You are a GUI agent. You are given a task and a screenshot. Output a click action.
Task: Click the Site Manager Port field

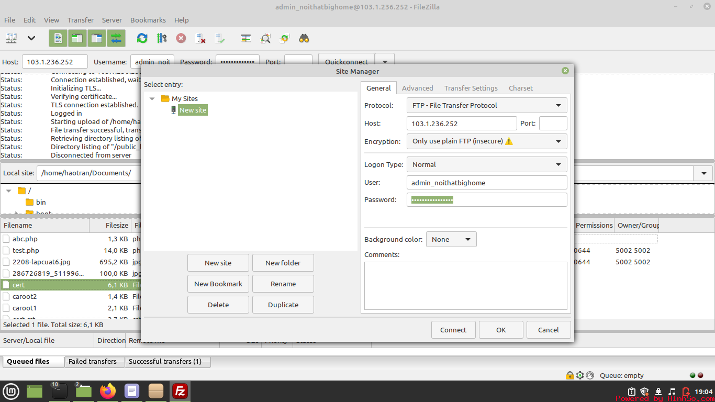click(553, 124)
